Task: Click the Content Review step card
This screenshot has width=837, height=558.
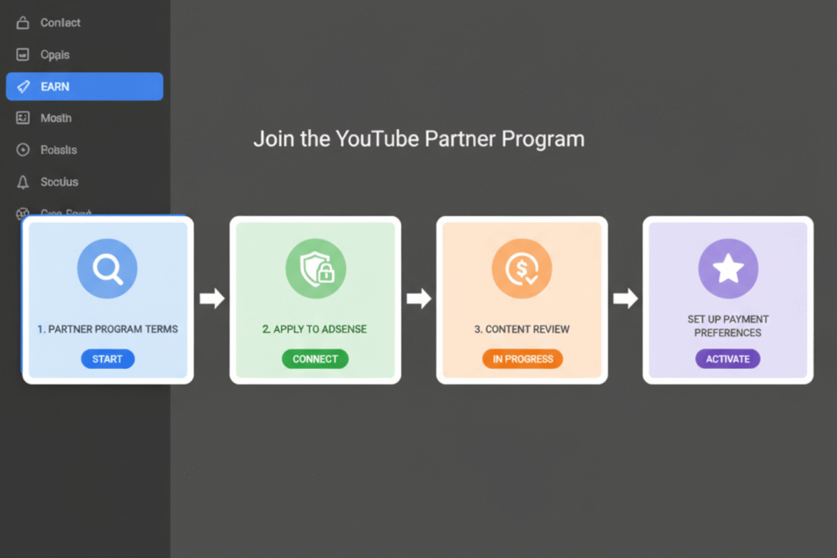Action: 522,300
